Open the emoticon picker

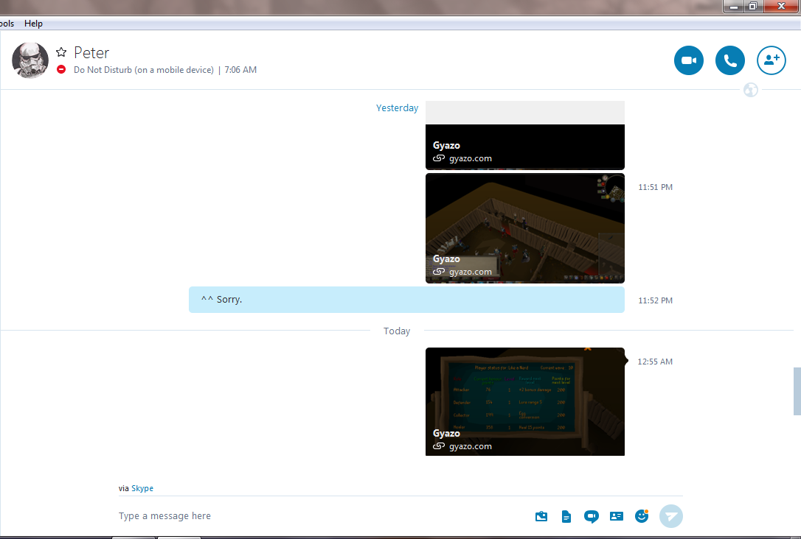(642, 516)
